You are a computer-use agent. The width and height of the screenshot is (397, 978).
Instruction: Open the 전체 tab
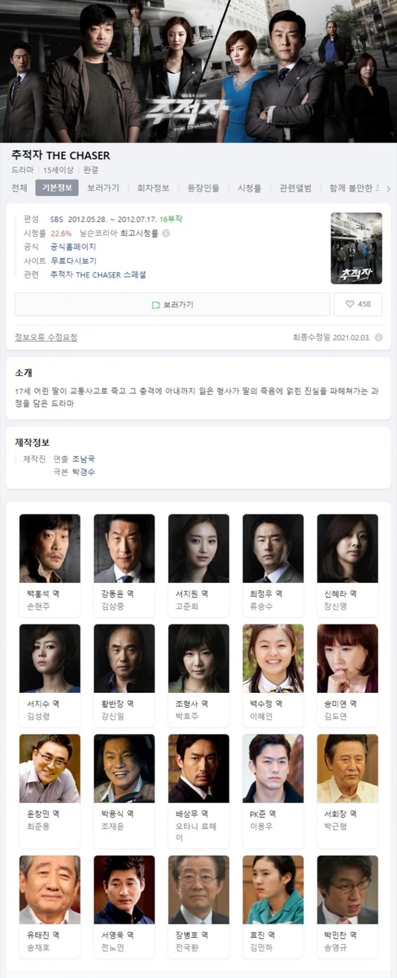[19, 188]
